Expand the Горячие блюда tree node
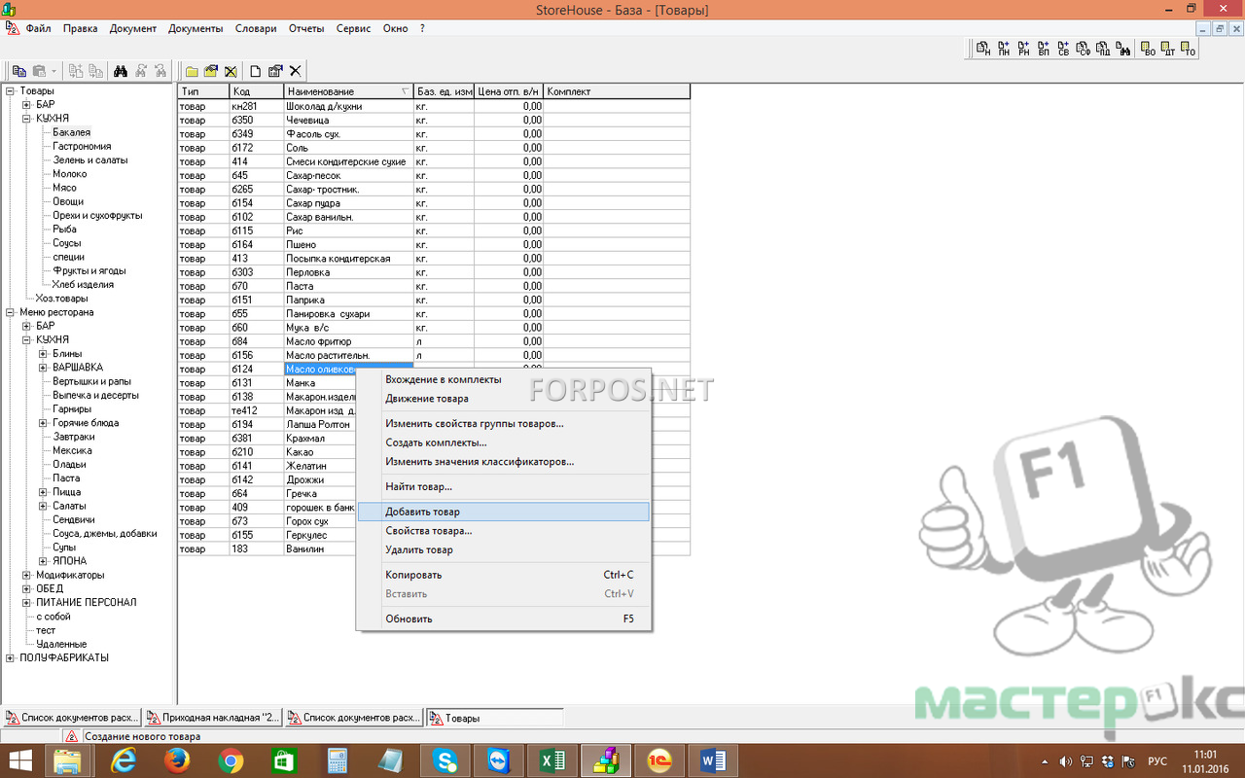Image resolution: width=1245 pixels, height=778 pixels. (x=43, y=423)
